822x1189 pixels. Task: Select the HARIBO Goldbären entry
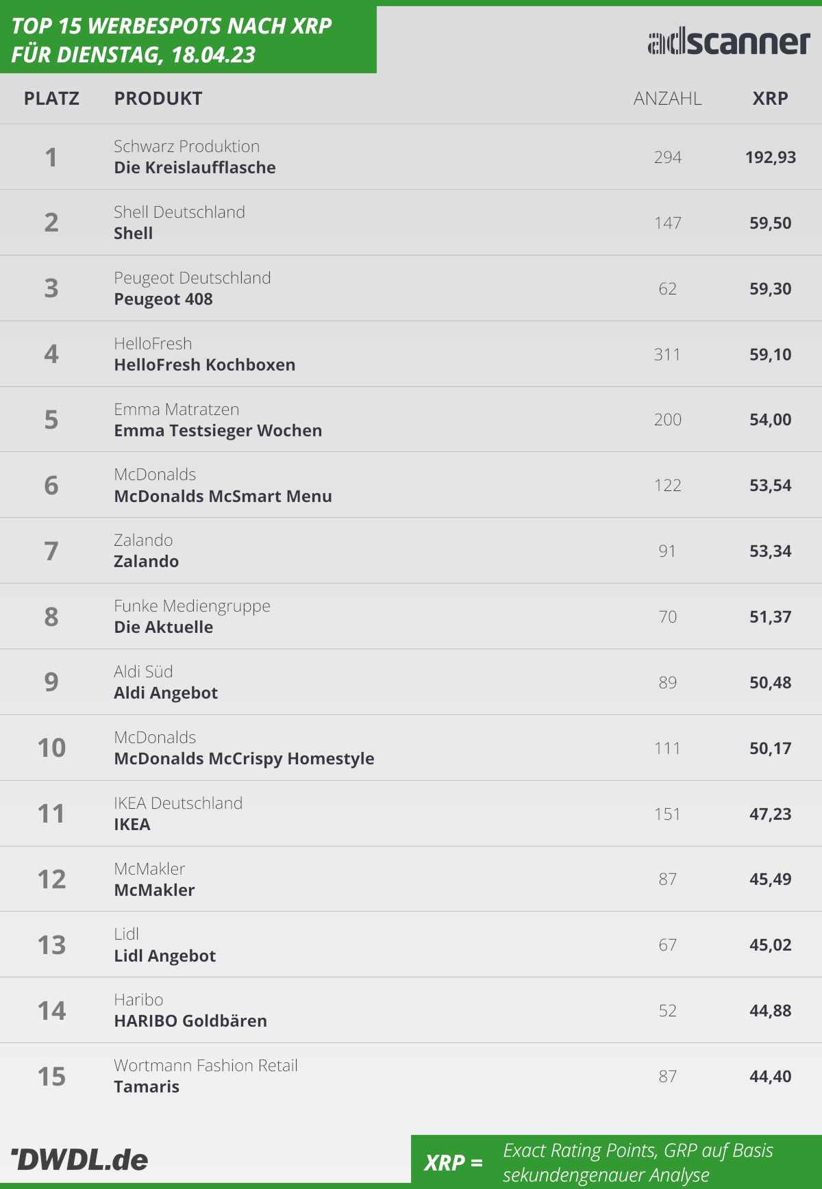190,1021
